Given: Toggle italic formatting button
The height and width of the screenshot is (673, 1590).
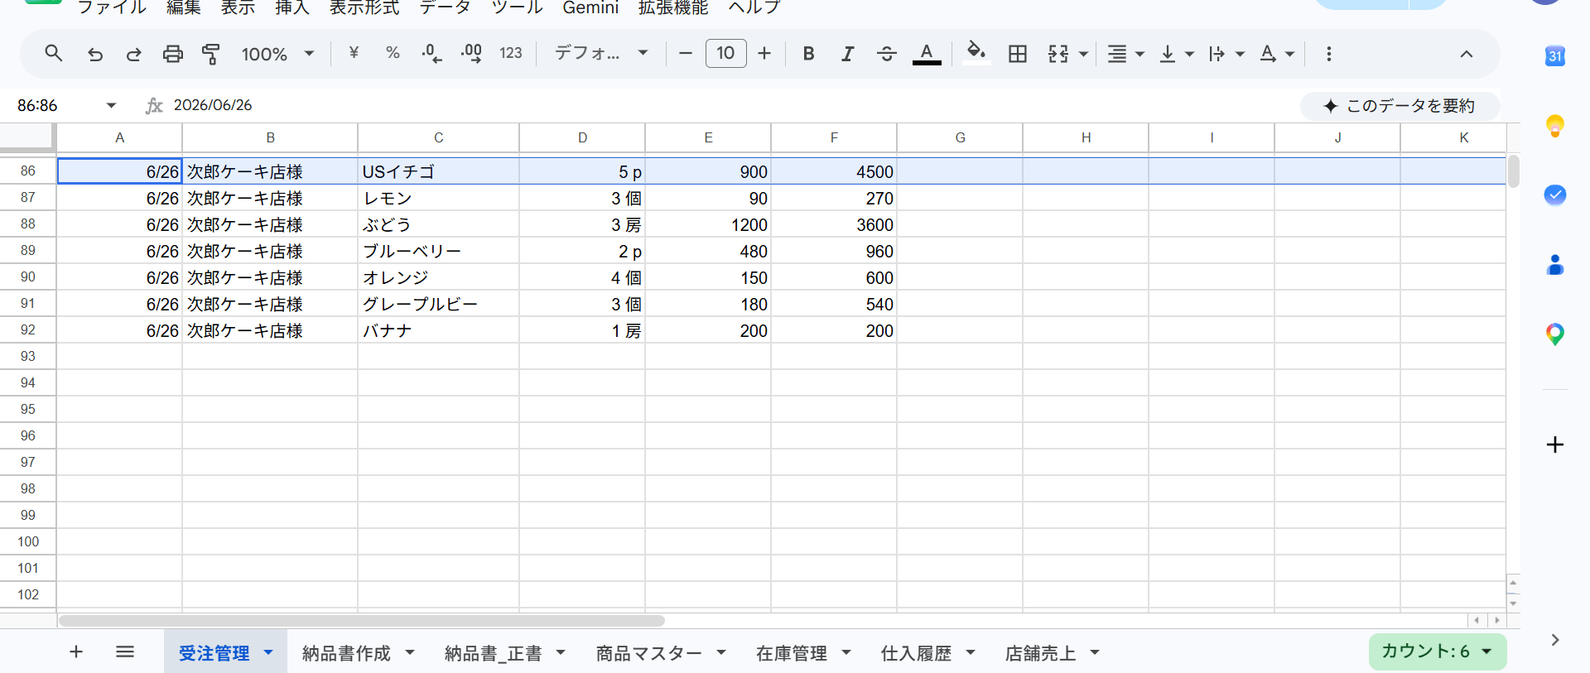Looking at the screenshot, I should click(x=847, y=54).
